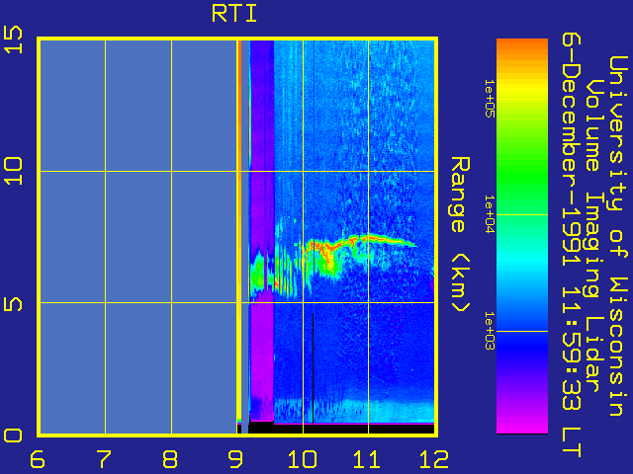The width and height of the screenshot is (633, 474).
Task: Click the purple data band after hour 9
Action: tap(262, 230)
